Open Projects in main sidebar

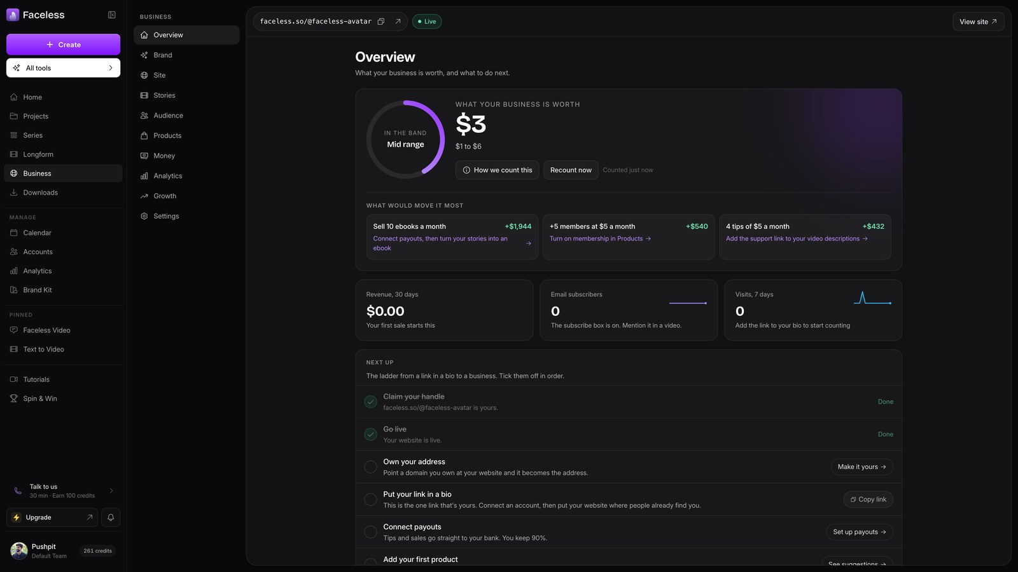(63, 116)
